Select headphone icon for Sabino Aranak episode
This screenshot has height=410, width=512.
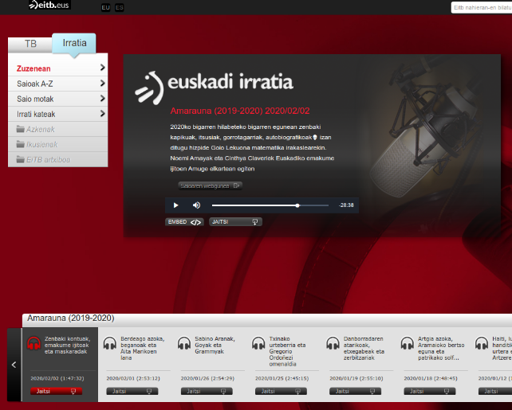(184, 344)
